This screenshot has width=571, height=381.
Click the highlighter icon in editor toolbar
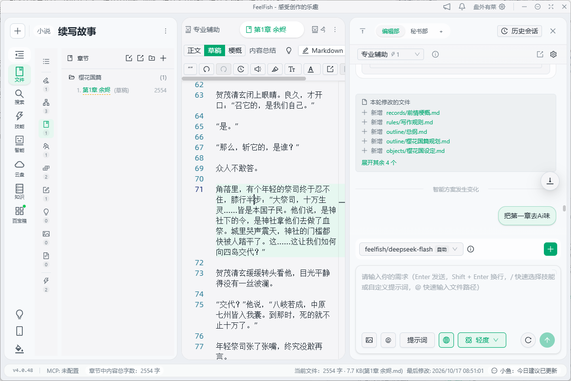(x=275, y=69)
